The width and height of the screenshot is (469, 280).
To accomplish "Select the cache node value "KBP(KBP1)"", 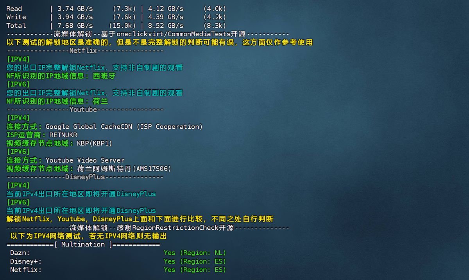I will 95,144.
